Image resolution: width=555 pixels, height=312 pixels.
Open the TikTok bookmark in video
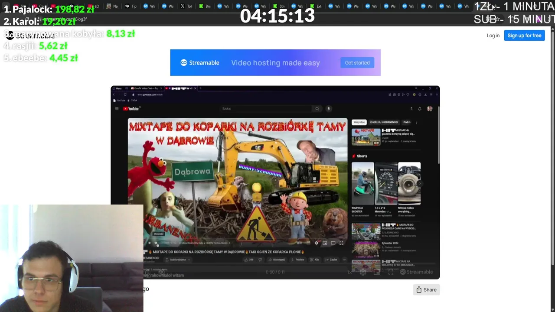[132, 101]
